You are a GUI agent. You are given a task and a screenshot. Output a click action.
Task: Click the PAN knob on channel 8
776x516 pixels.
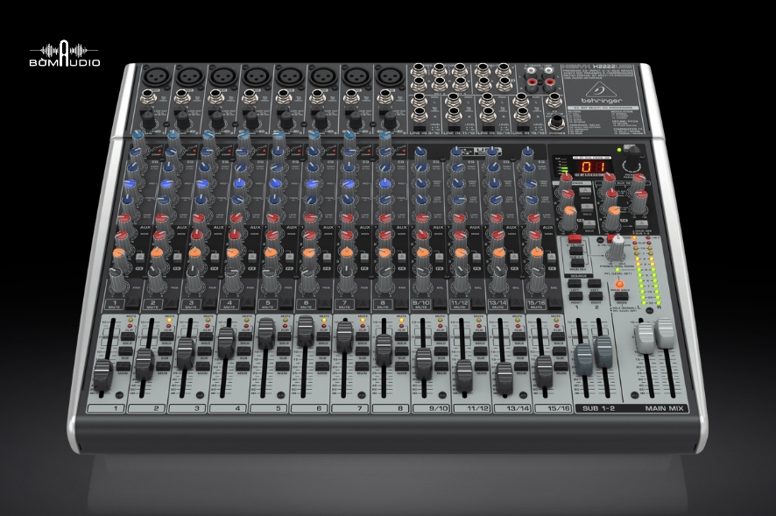[385, 279]
